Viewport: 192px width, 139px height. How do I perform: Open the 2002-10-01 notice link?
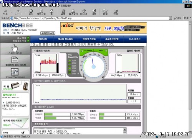click(13, 103)
